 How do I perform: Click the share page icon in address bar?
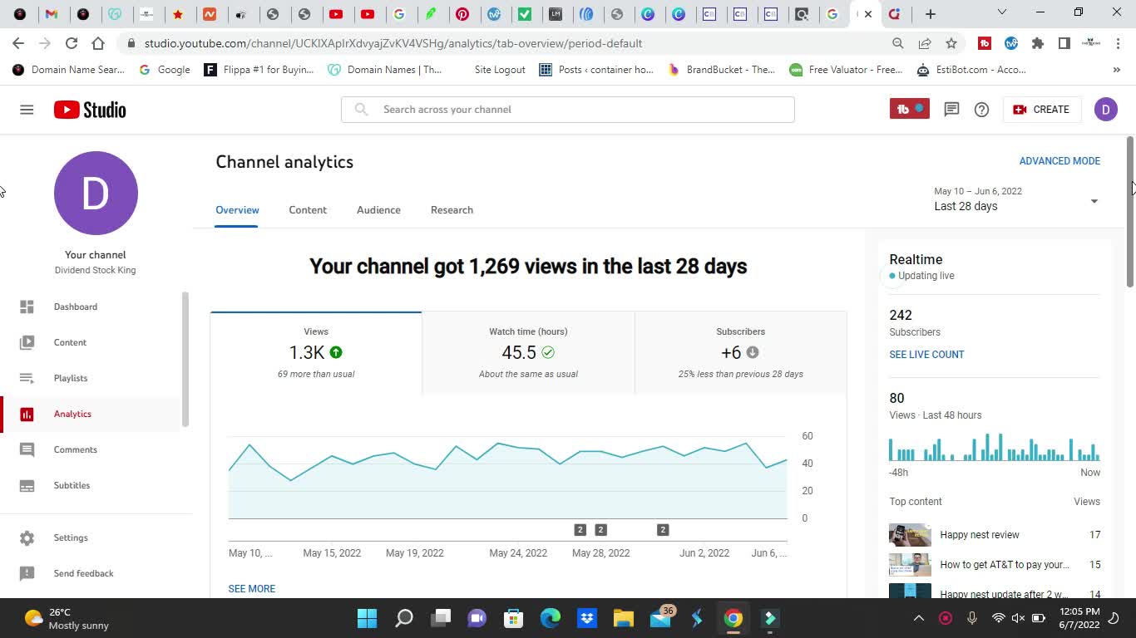pos(925,43)
